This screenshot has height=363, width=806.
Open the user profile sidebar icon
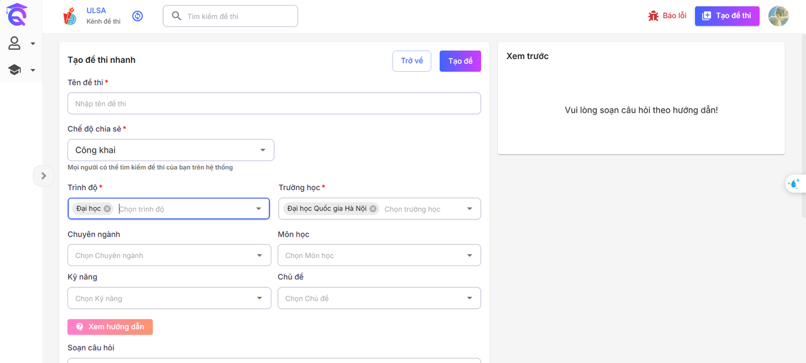(14, 43)
